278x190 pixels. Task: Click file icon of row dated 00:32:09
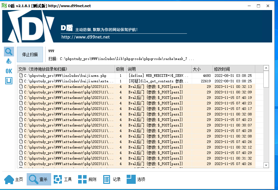(x=21, y=92)
